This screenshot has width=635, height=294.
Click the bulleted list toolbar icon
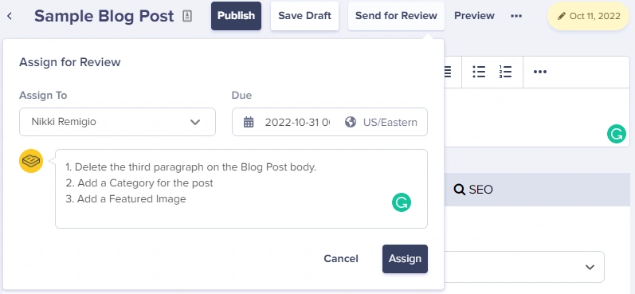[479, 72]
